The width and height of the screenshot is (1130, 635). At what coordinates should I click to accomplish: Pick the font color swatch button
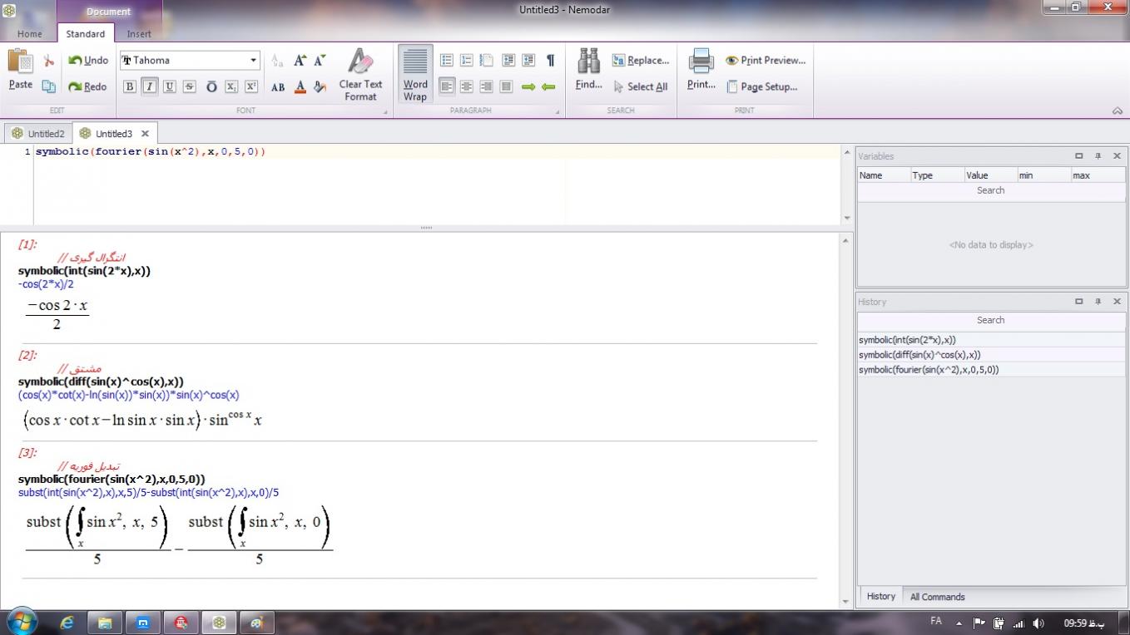pyautogui.click(x=300, y=86)
